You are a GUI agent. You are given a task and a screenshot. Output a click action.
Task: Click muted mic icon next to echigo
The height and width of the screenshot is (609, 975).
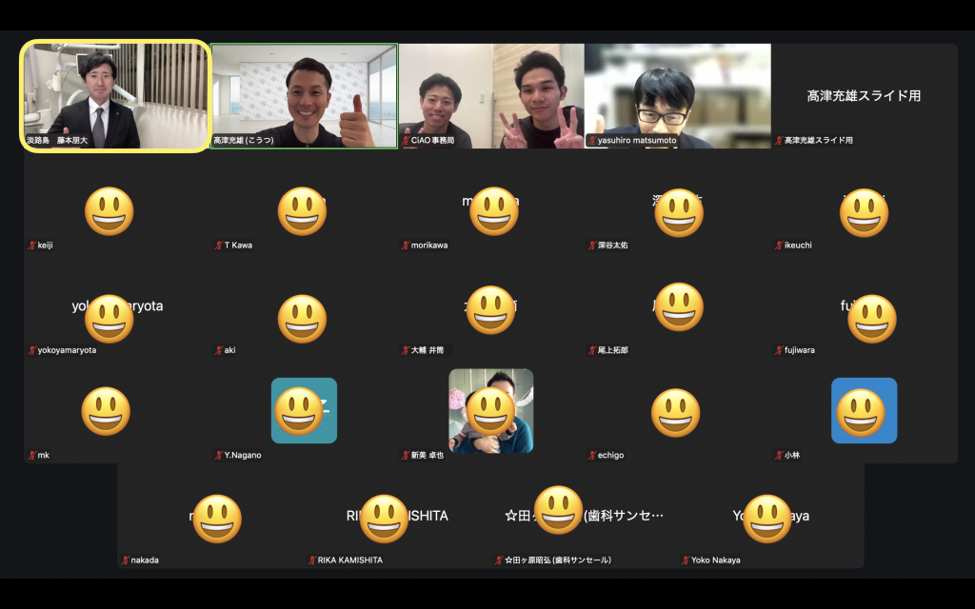pos(591,456)
